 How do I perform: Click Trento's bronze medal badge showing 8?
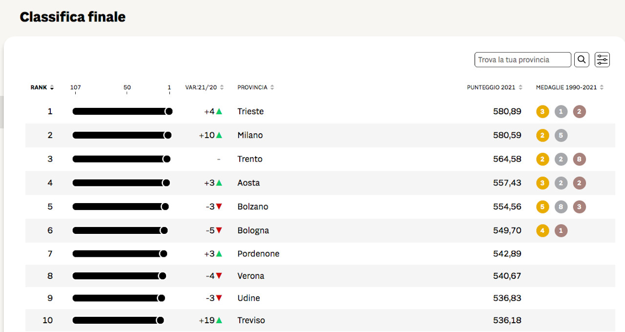(x=579, y=159)
